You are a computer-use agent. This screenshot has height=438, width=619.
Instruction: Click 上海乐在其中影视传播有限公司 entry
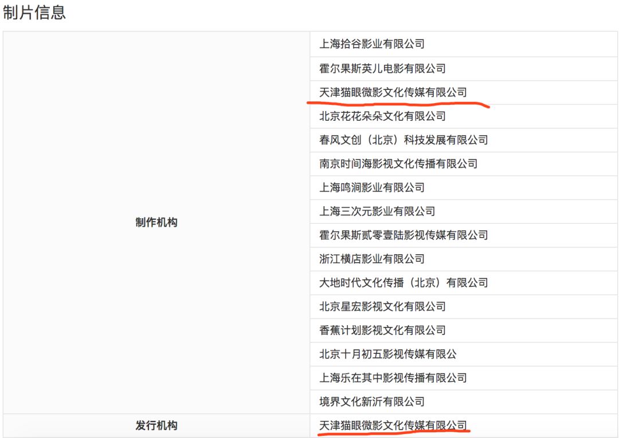[x=393, y=378]
